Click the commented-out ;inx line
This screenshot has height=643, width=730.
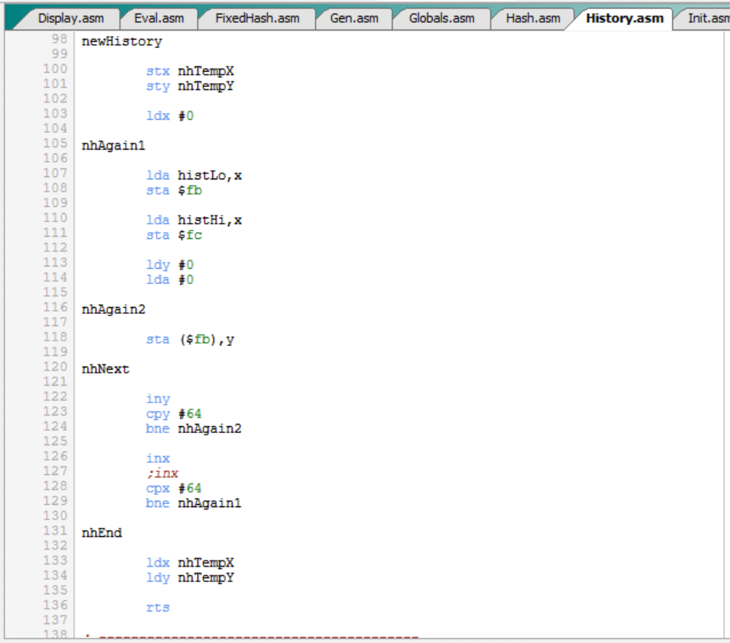(x=162, y=473)
